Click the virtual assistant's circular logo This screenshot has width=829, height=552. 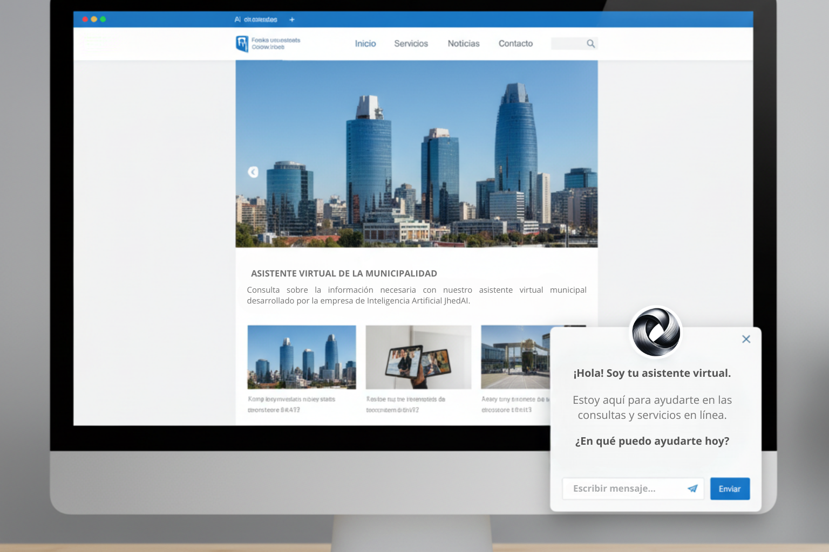point(655,332)
